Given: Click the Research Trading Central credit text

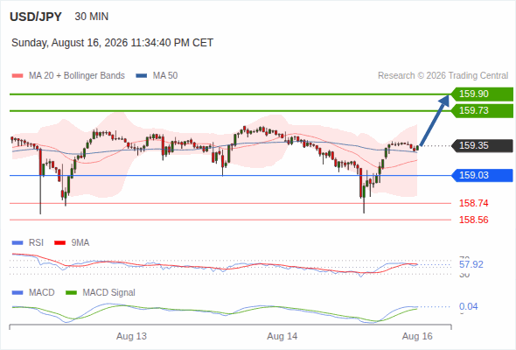Looking at the screenshot, I should point(443,76).
